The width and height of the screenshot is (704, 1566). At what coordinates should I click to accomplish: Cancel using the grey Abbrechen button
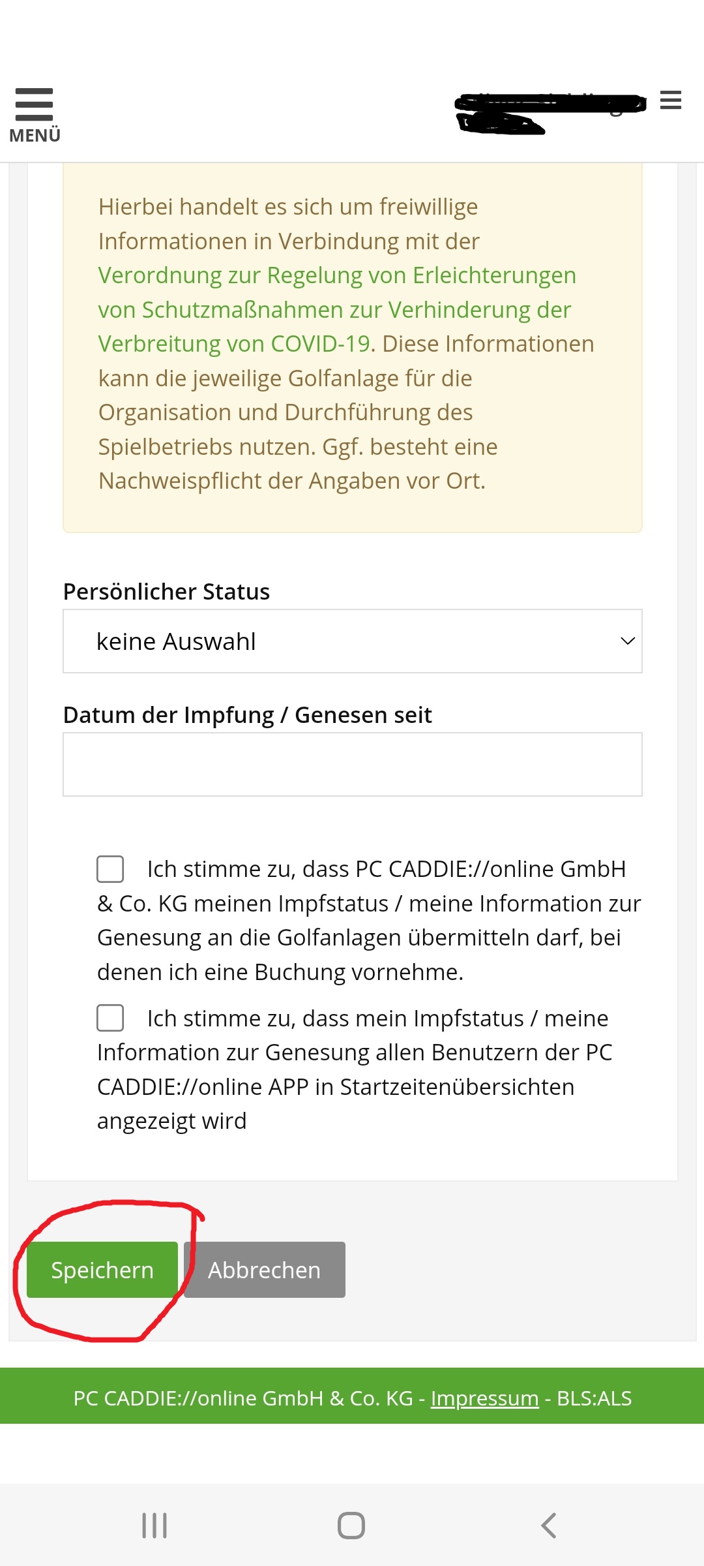tap(265, 1270)
